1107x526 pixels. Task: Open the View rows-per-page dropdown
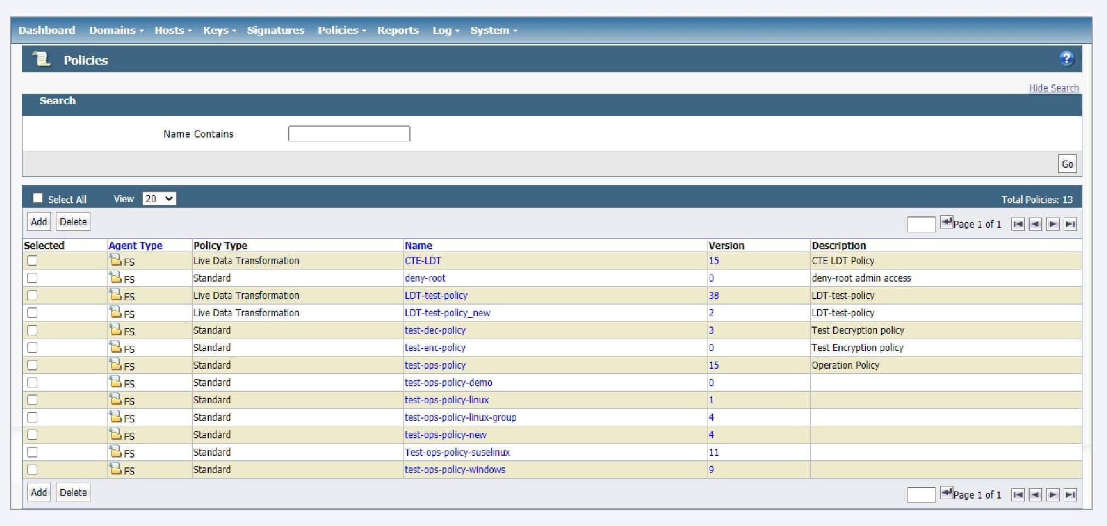[x=159, y=198]
